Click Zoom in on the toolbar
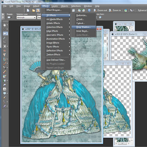 [x=115, y=10]
